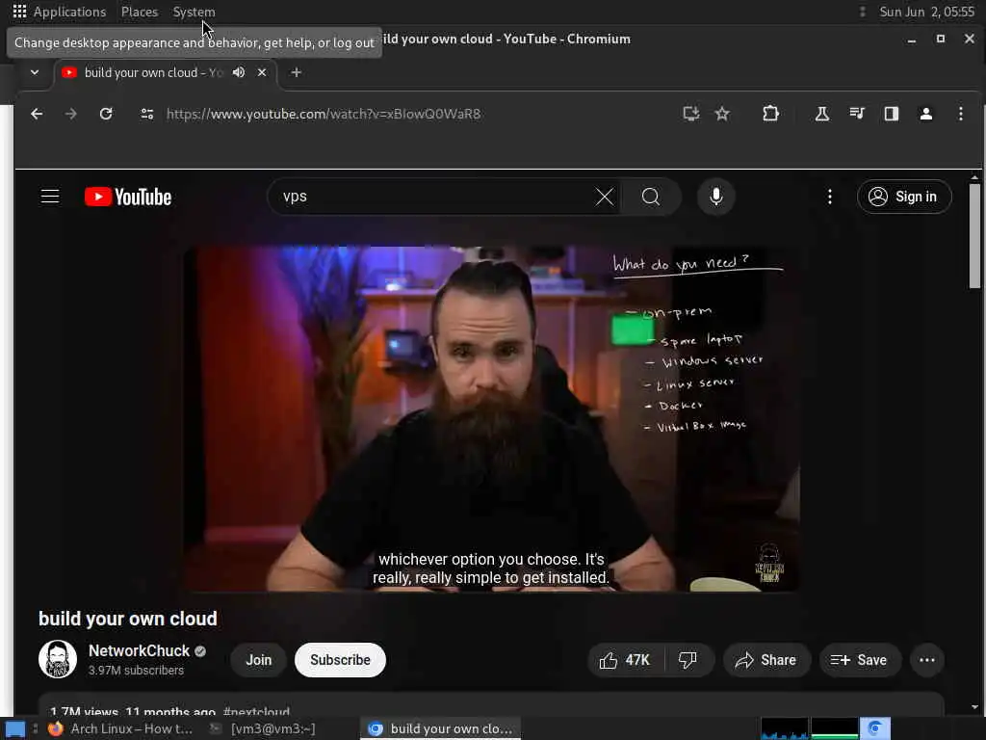The width and height of the screenshot is (986, 740).
Task: Open more actions ellipsis beside Save
Action: click(x=926, y=659)
